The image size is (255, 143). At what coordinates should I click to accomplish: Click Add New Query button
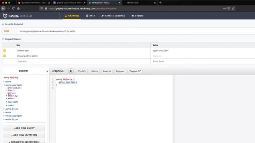click(24, 128)
